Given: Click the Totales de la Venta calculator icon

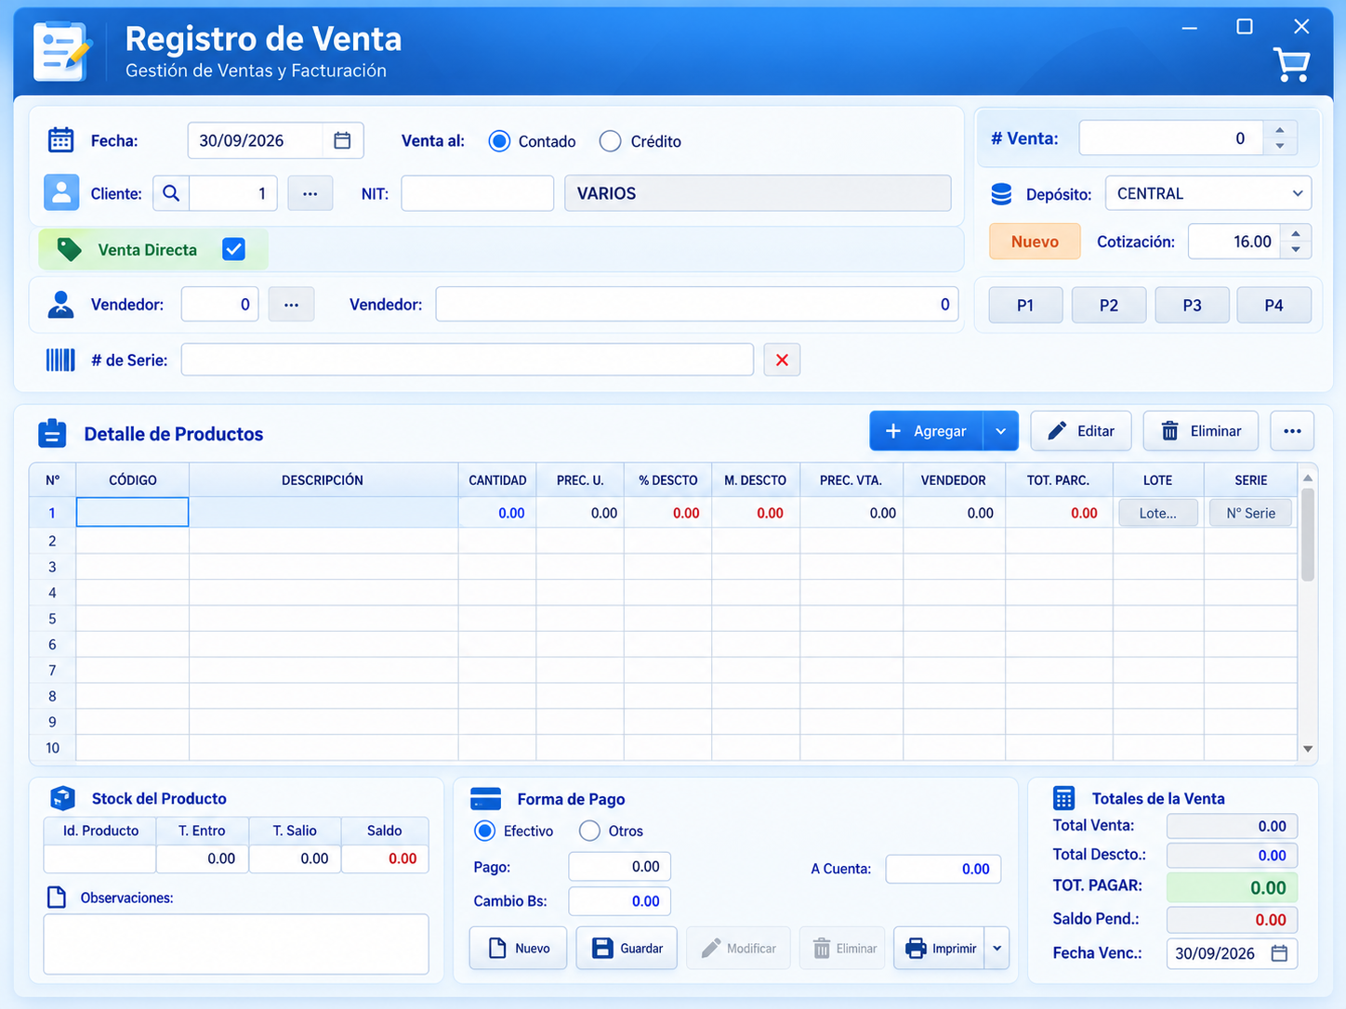Looking at the screenshot, I should (1063, 798).
